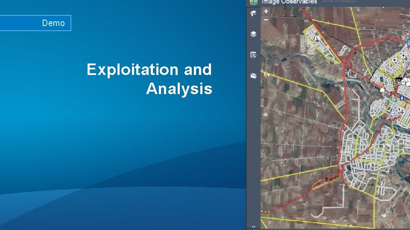Click the ArcGIS for Intelligence subtitle

[340, 2]
